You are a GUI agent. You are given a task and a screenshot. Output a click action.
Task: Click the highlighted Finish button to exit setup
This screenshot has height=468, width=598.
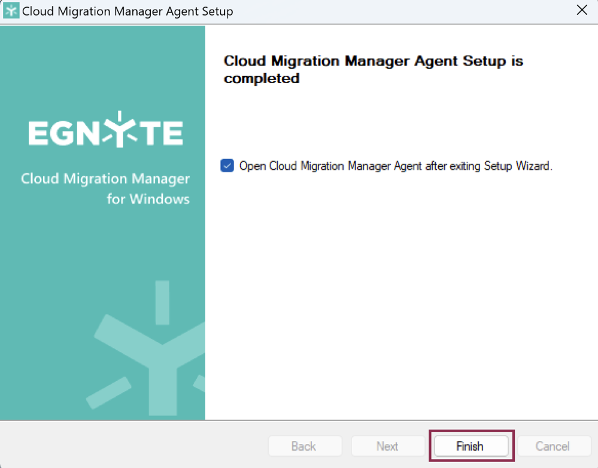click(x=470, y=446)
